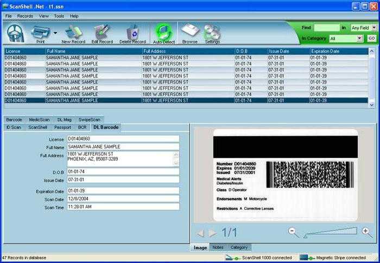
Task: Click the License field D01404860
Action: [x=123, y=138]
